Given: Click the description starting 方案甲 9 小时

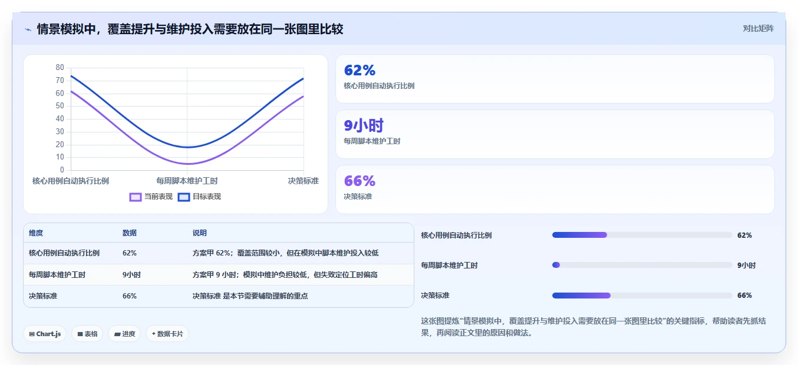Looking at the screenshot, I should click(285, 275).
